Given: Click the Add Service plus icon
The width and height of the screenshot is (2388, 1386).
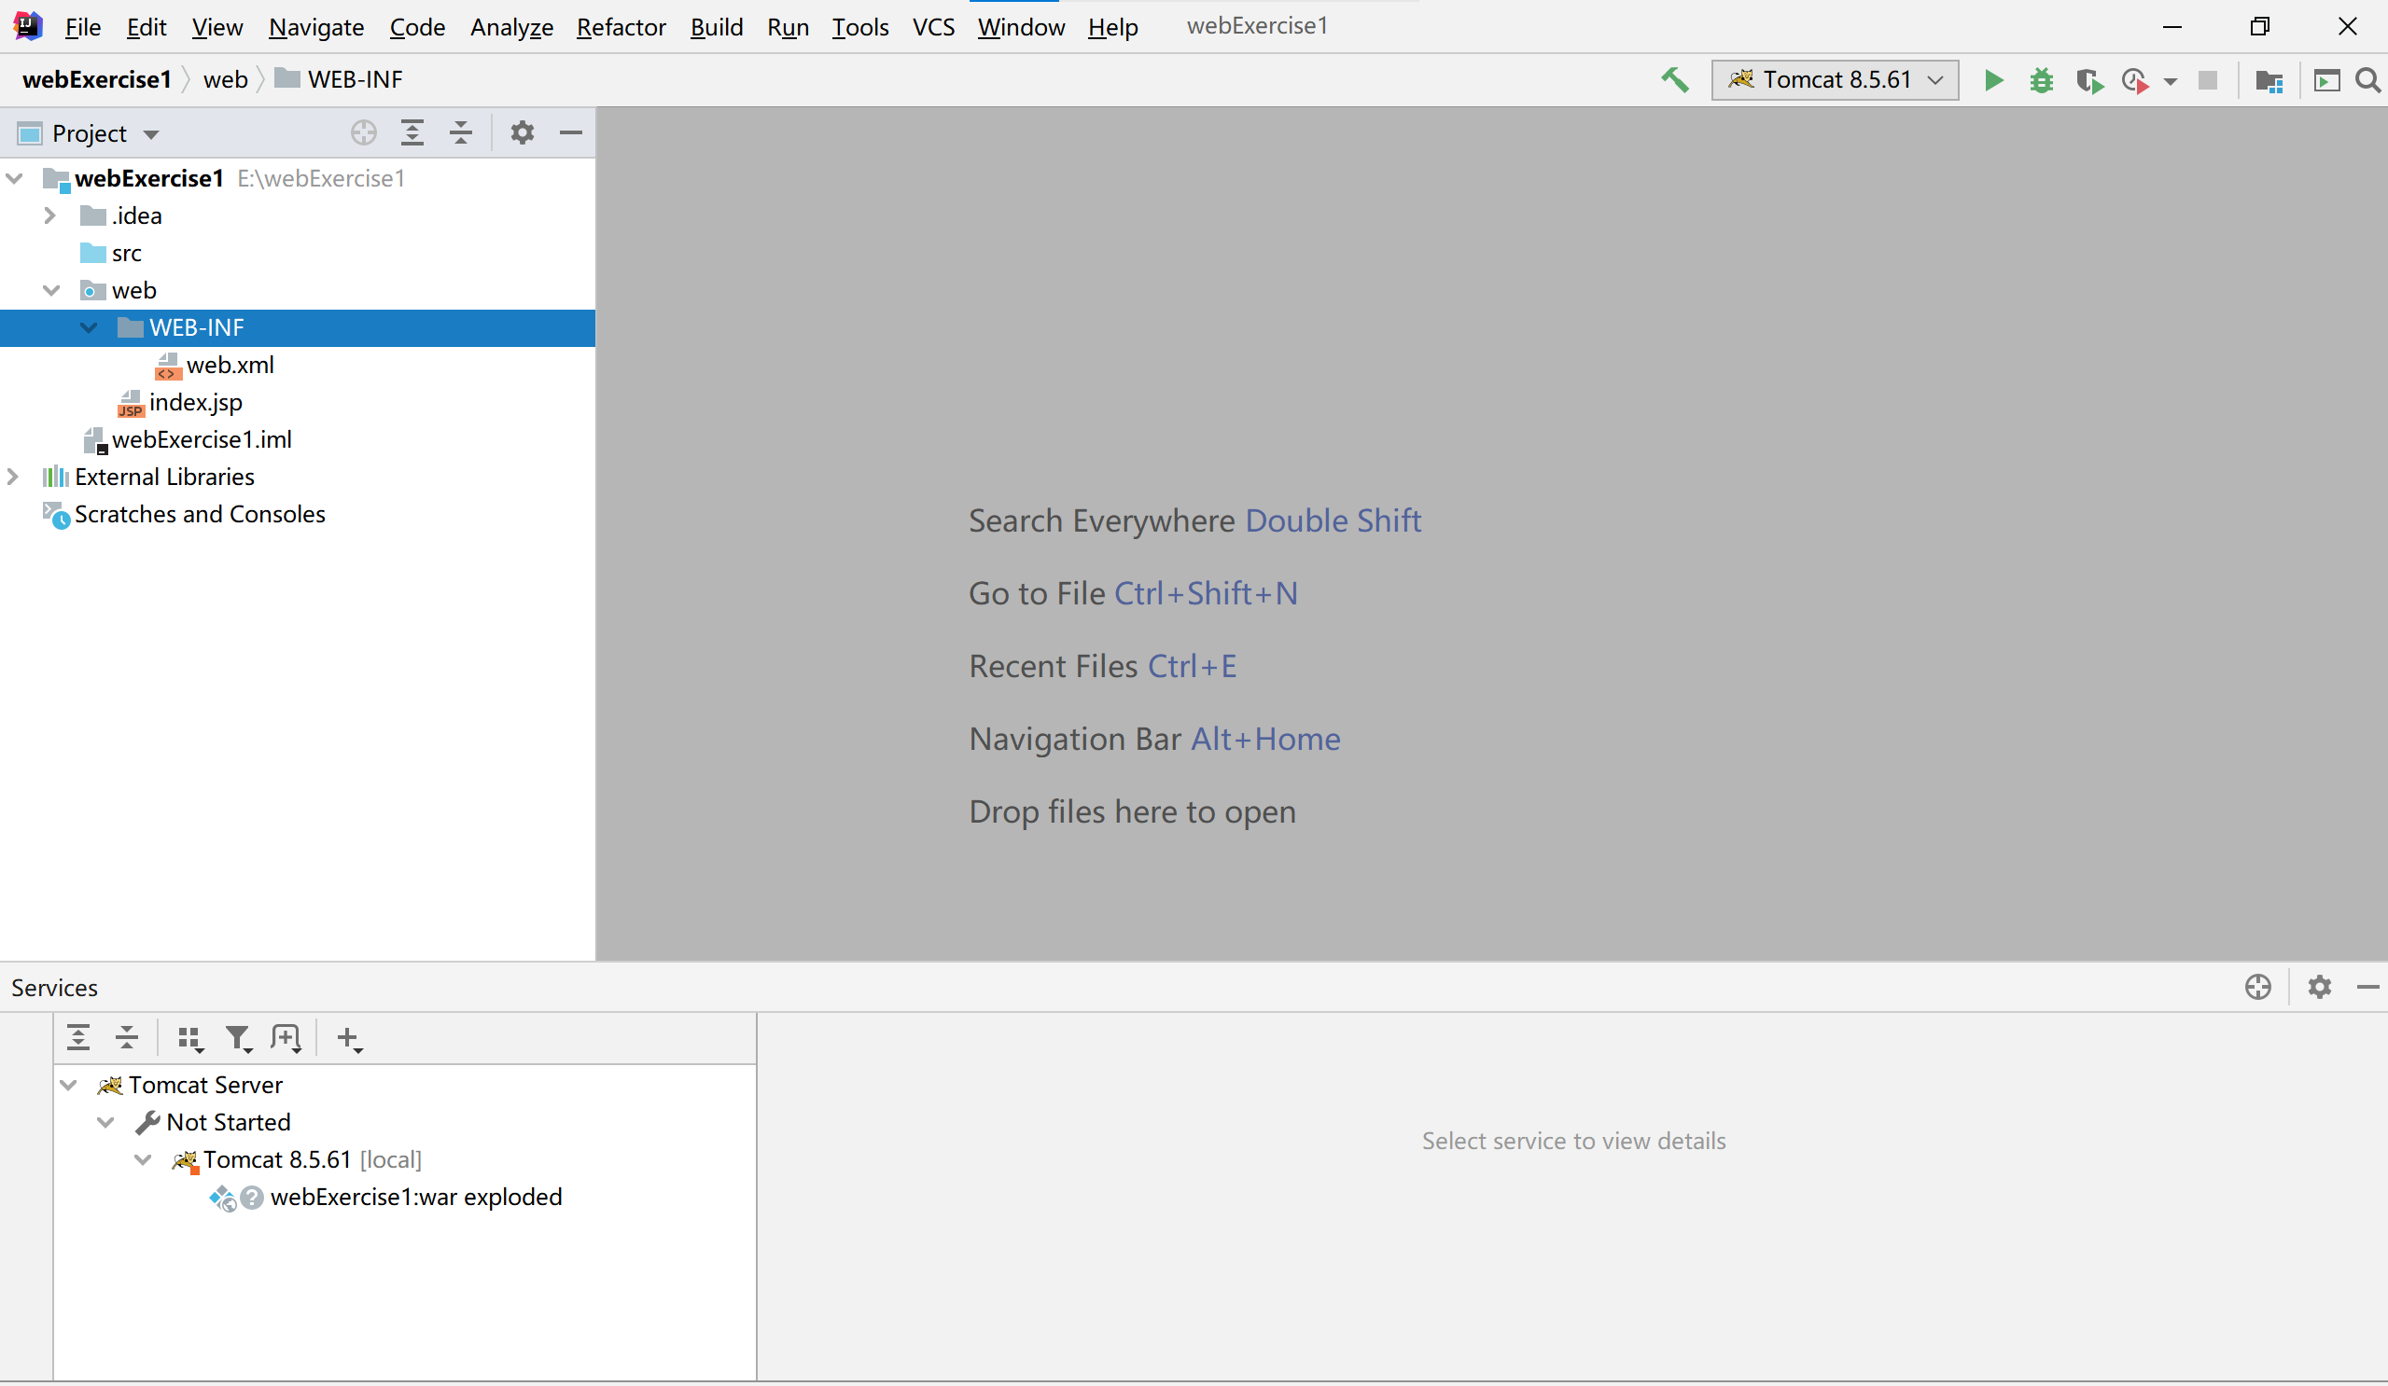Looking at the screenshot, I should tap(349, 1038).
